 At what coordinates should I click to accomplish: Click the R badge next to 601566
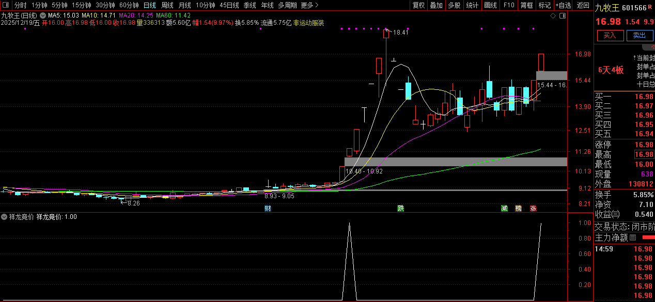[x=651, y=8]
